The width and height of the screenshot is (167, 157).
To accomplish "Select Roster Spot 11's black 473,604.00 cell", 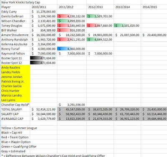I will coord(43,58).
